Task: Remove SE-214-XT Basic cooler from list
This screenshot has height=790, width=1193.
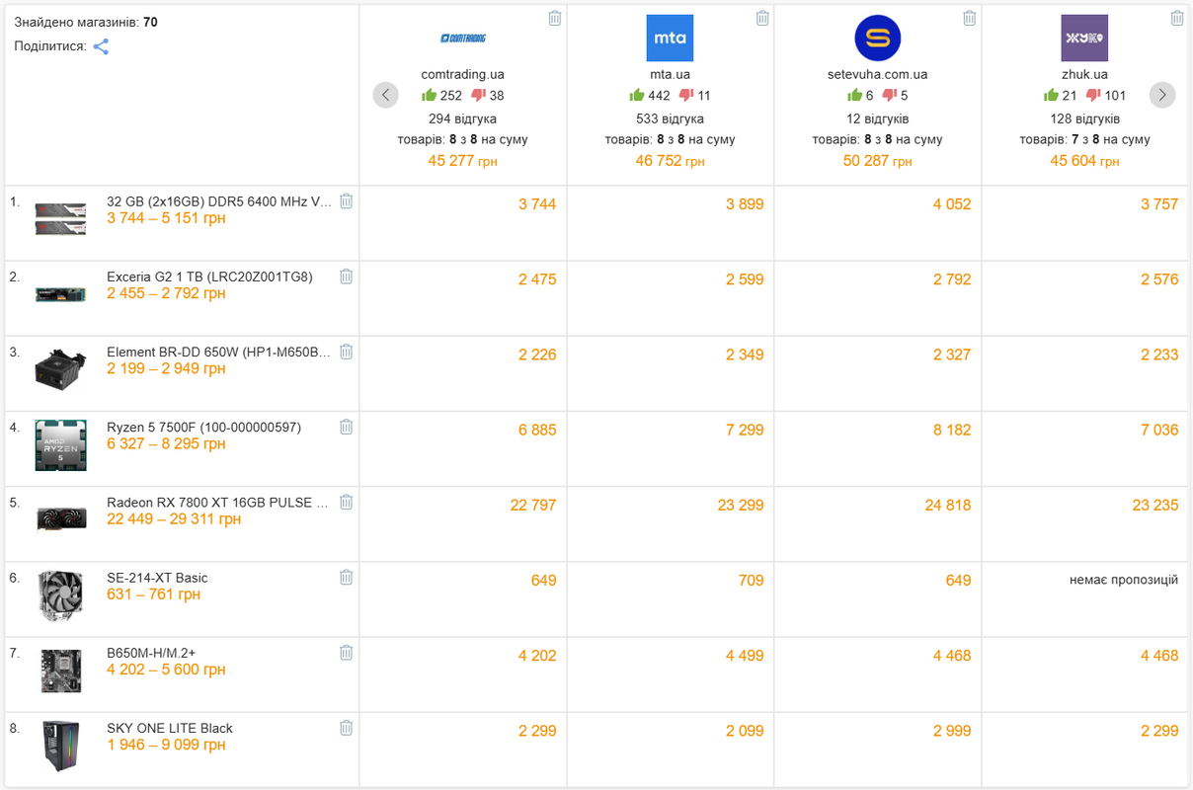Action: [346, 578]
